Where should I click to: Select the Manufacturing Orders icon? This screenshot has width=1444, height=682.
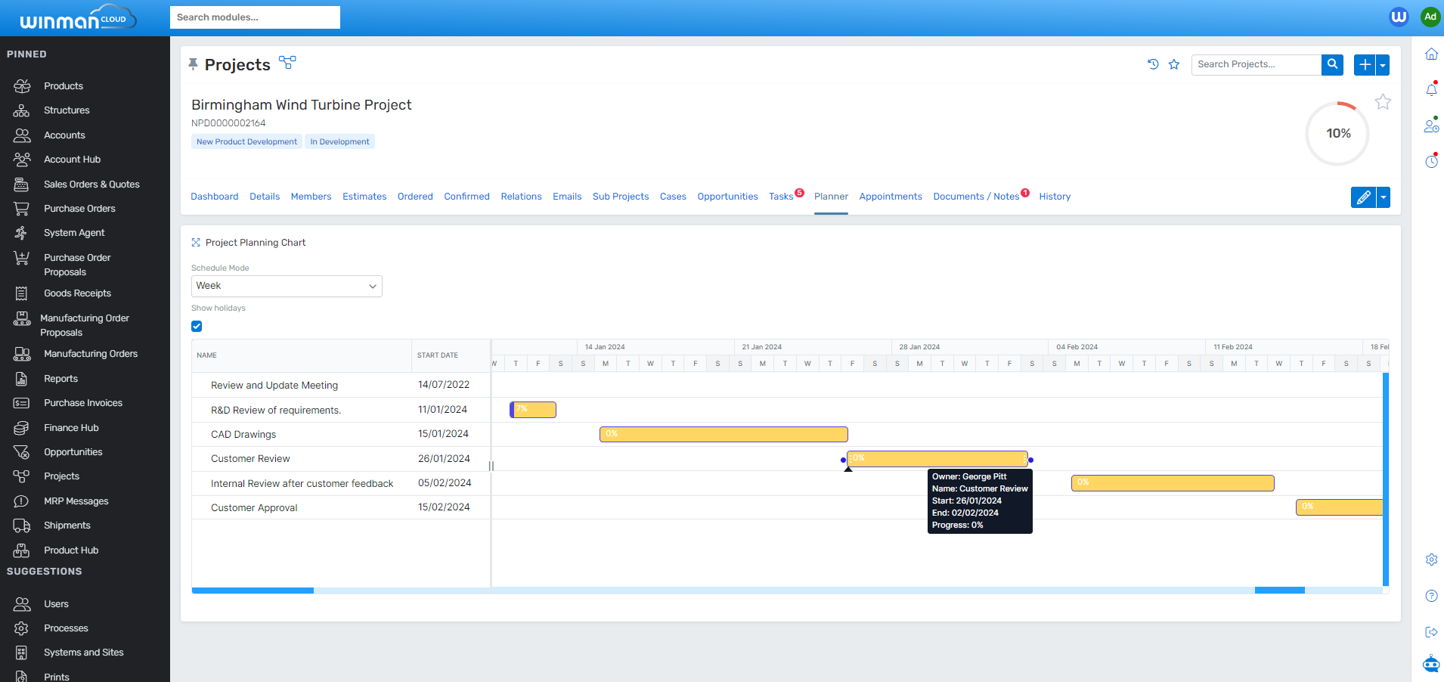[91, 353]
